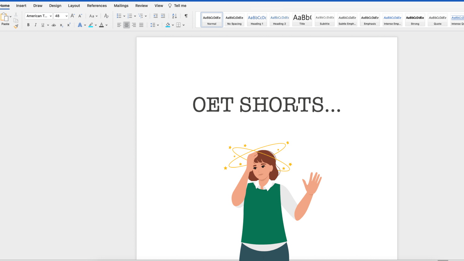
Task: Select the Format Painter brush
Action: click(x=16, y=26)
